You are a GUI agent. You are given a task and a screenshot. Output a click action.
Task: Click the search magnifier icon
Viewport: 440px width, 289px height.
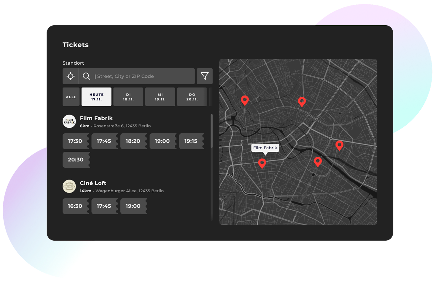click(x=87, y=76)
